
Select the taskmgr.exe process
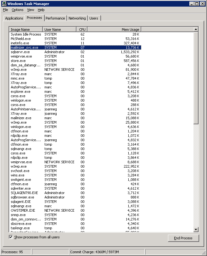click(x=75, y=228)
